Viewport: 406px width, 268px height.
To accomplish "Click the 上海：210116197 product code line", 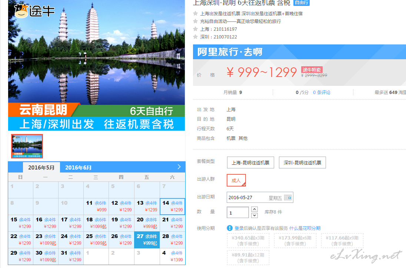I will point(218,29).
